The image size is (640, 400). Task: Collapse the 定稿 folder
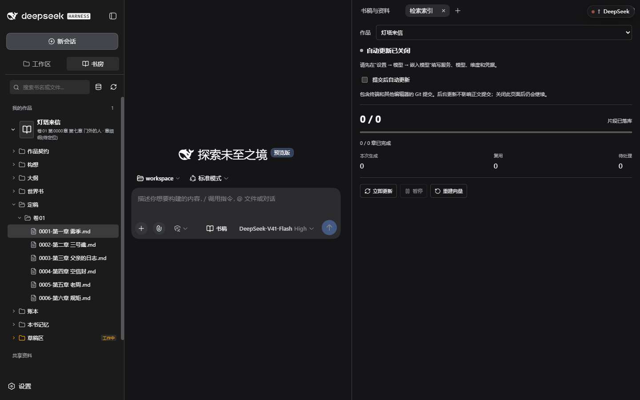coord(63,204)
